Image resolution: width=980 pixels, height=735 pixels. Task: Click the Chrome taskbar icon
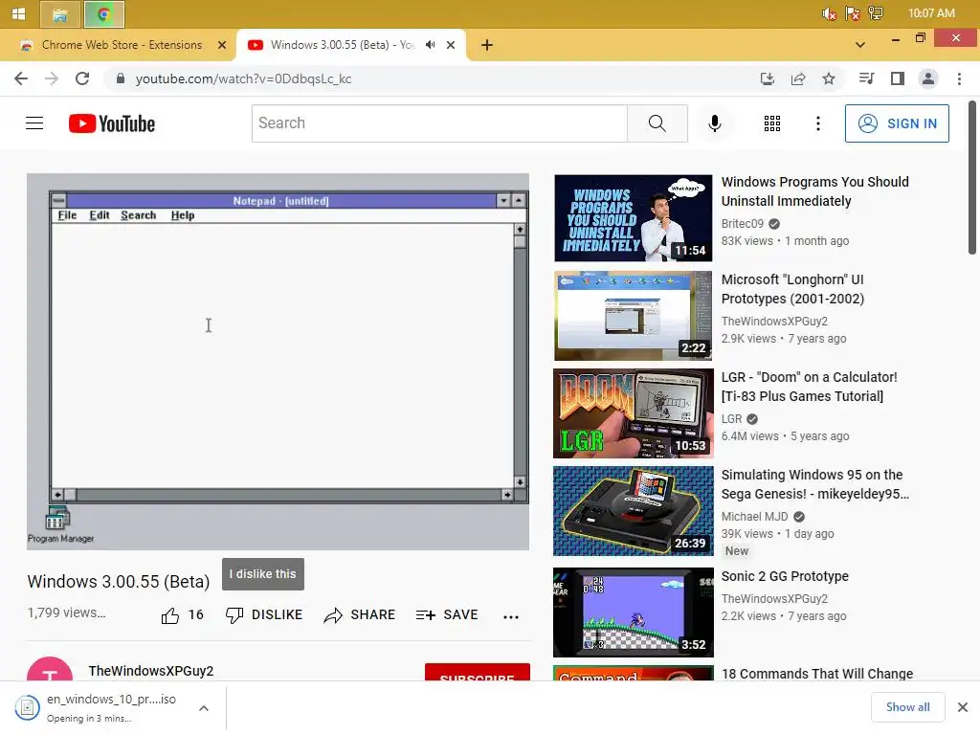[x=103, y=14]
